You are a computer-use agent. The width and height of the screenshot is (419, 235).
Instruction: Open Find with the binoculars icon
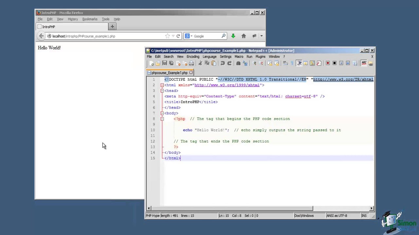point(238,63)
